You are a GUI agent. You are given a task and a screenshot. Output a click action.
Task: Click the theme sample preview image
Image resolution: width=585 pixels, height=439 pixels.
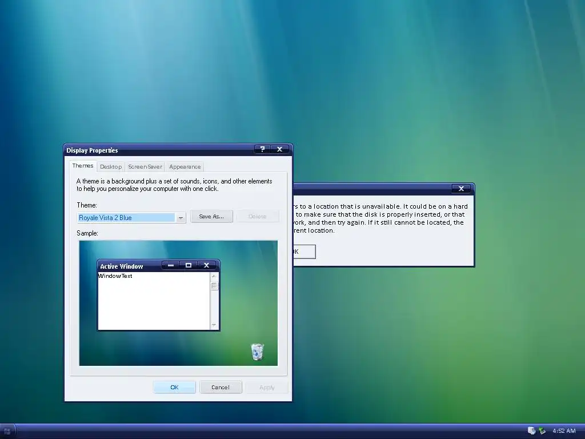click(x=178, y=303)
